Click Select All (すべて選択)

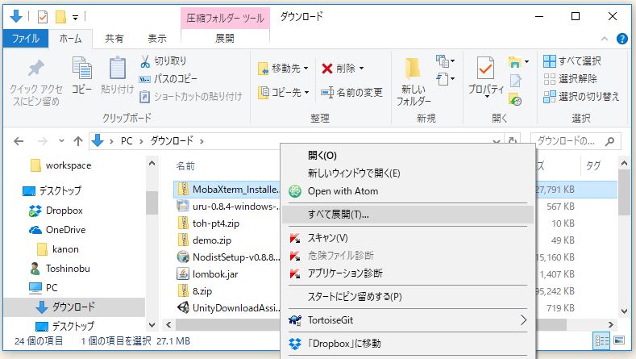pyautogui.click(x=572, y=61)
